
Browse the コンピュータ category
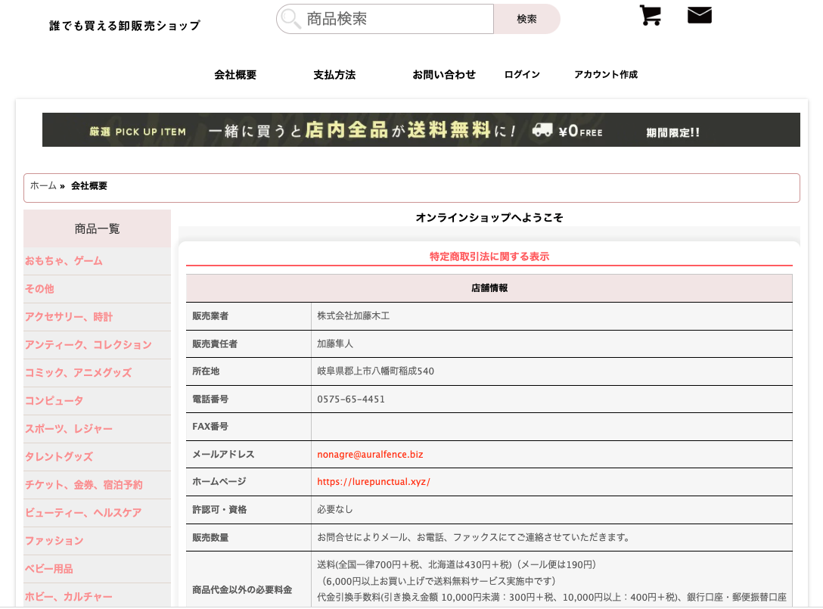coord(54,401)
